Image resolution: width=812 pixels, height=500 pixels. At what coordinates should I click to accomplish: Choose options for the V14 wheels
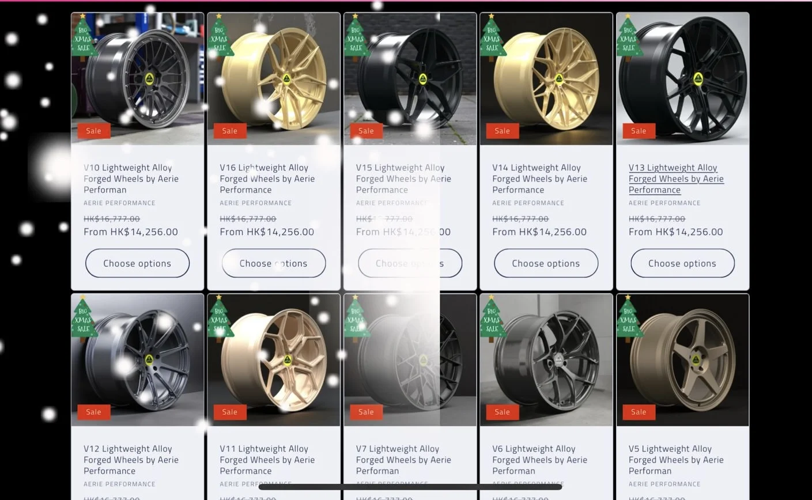[546, 263]
